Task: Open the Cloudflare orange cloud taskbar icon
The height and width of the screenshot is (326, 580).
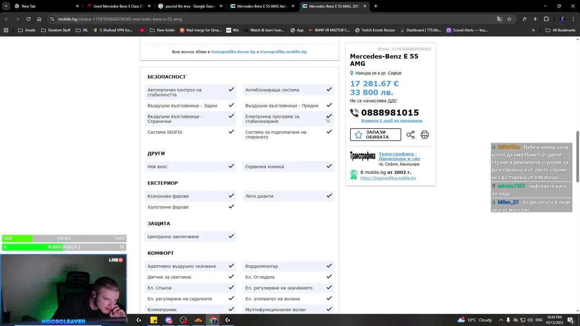Action: click(198, 320)
